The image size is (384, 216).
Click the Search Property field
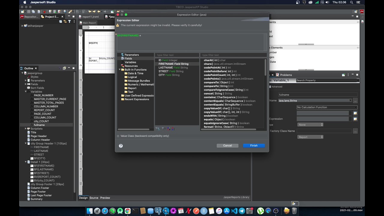(x=327, y=80)
